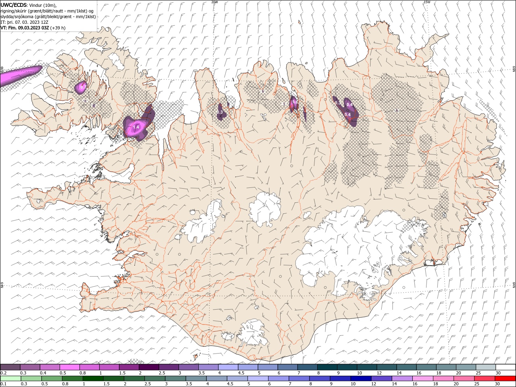The width and height of the screenshot is (516, 387).
Task: Click the light gray 25 swatch, top legend row
Action: (486, 367)
